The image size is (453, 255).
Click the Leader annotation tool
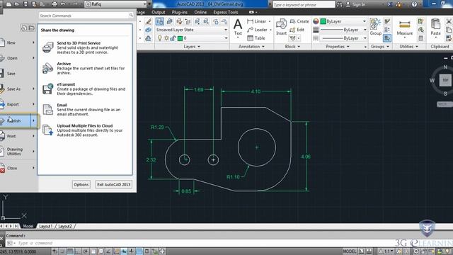[258, 30]
